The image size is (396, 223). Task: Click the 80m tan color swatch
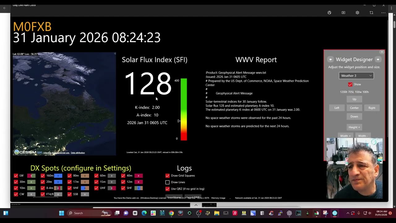85,176
